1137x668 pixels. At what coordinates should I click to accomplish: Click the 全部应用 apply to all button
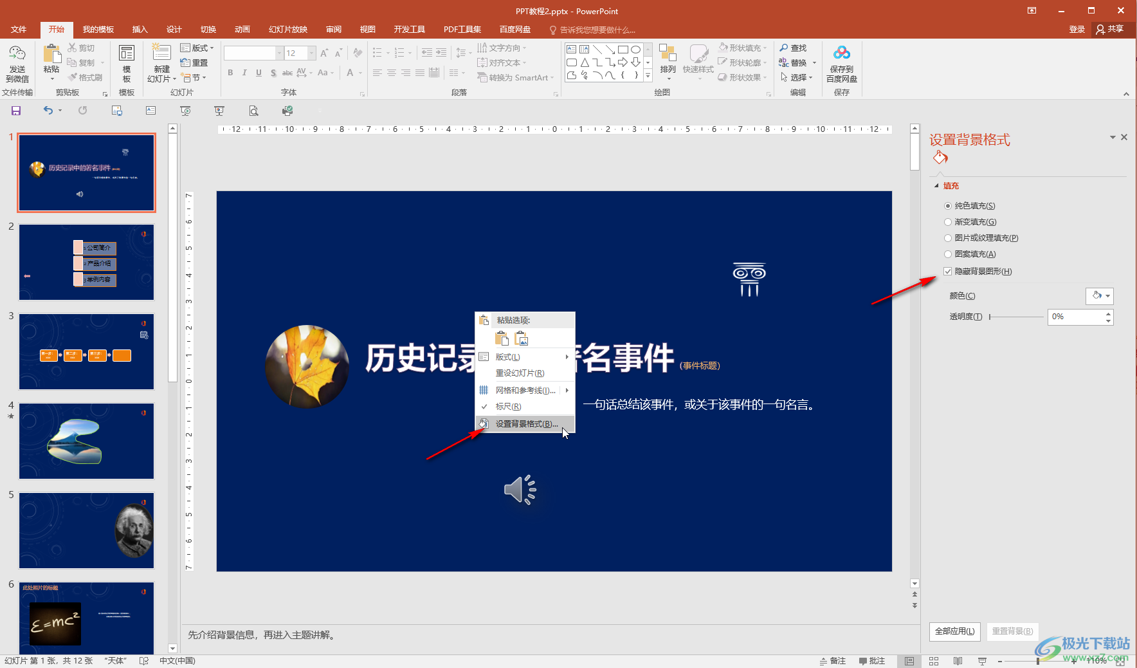[954, 631]
